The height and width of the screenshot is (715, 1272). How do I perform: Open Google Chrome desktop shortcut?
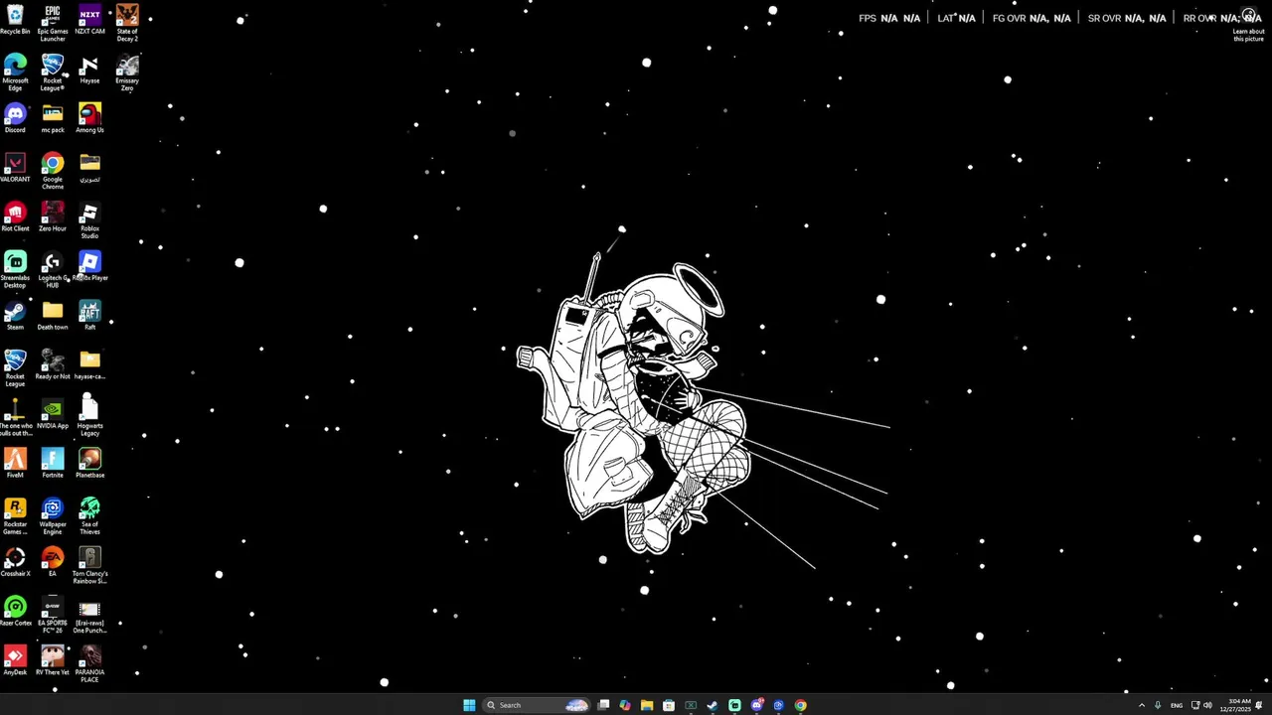point(53,171)
